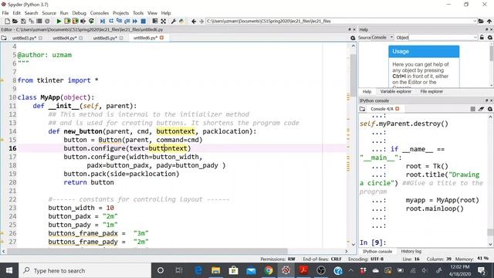Screen dimensions: 494x278
Task: Click line 20 'return button' in editor
Action: click(89, 182)
